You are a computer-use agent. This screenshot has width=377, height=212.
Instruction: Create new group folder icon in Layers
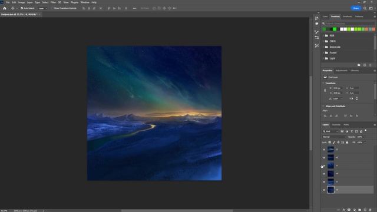pos(360,210)
